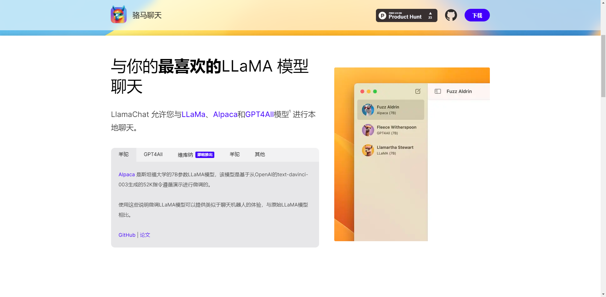Switch to the GPT4All tab

click(x=153, y=154)
